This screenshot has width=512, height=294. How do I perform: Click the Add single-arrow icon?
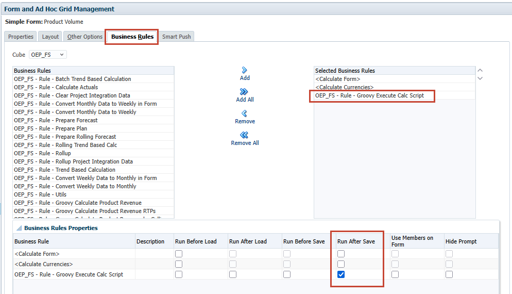click(x=244, y=70)
